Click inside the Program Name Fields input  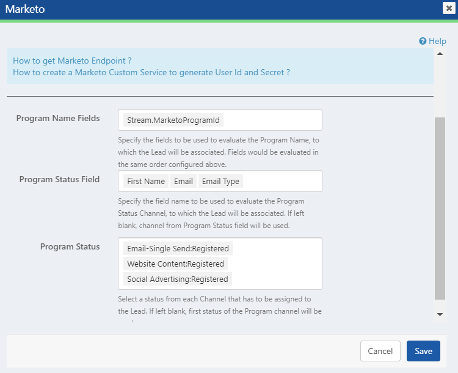220,120
